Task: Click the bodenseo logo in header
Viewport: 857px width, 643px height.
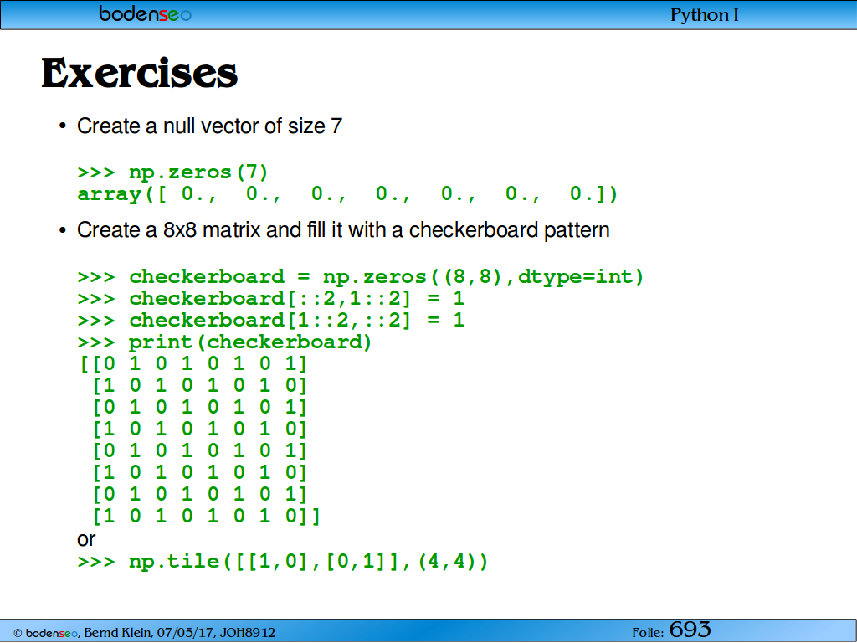Action: tap(146, 13)
